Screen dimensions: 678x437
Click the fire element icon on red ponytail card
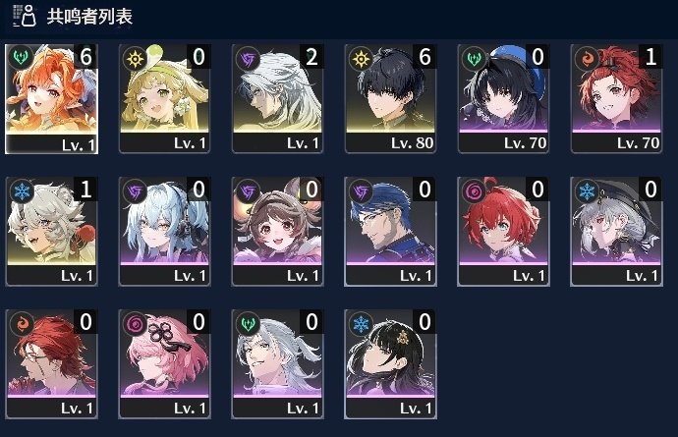coord(587,58)
